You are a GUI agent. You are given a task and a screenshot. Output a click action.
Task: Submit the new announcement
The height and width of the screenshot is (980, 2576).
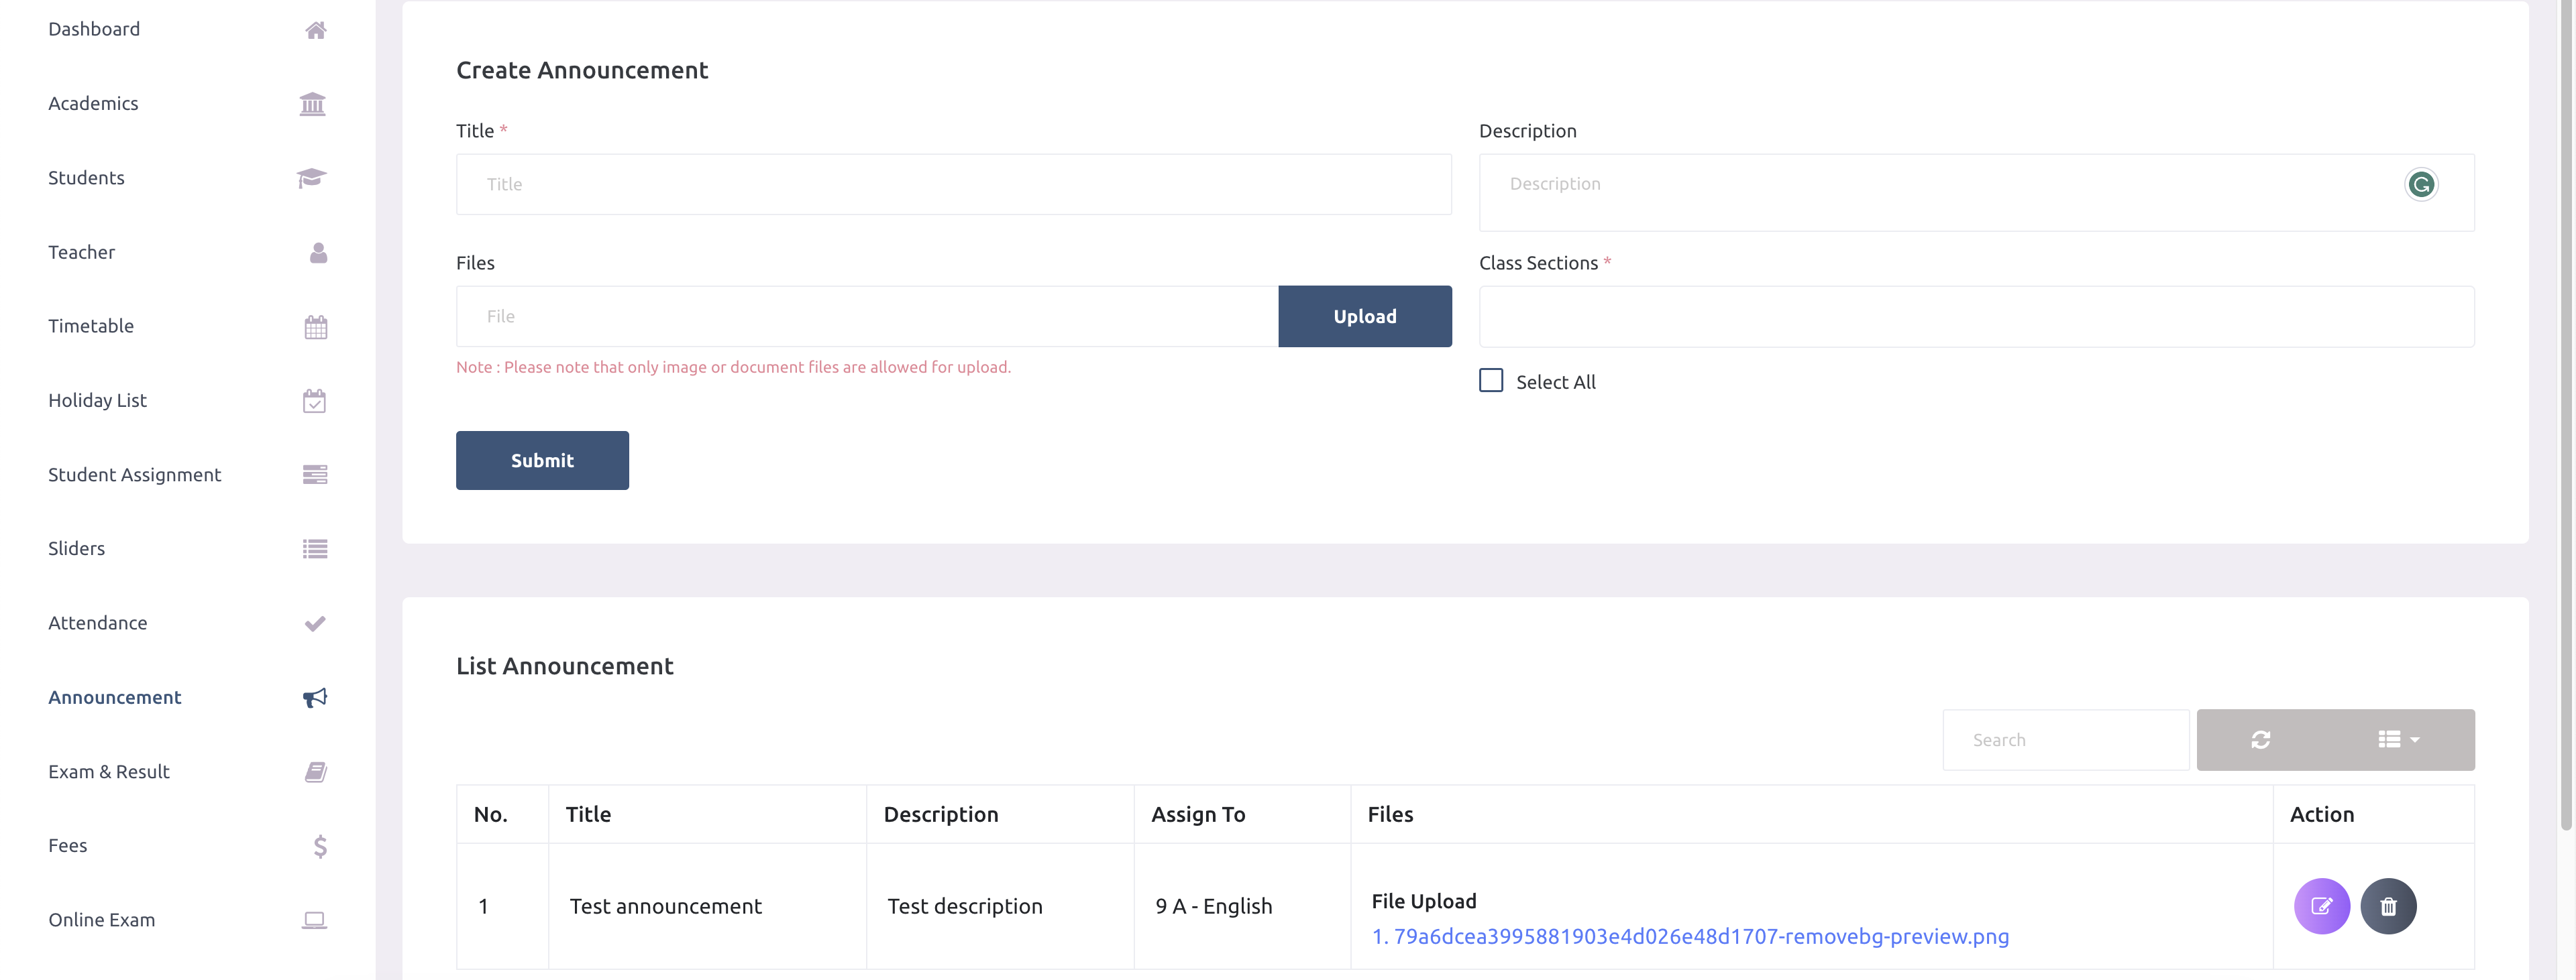[542, 461]
